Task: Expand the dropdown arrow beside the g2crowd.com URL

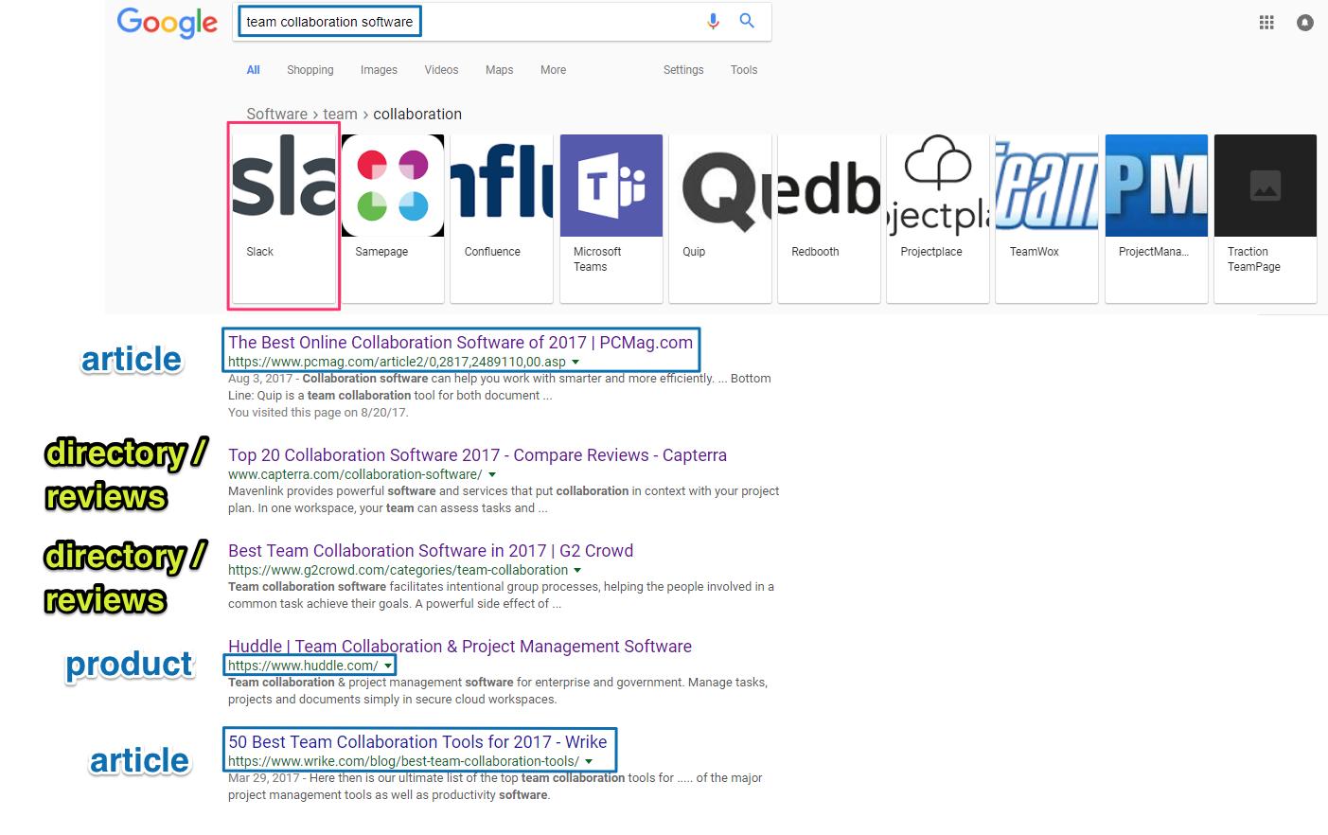Action: [577, 571]
